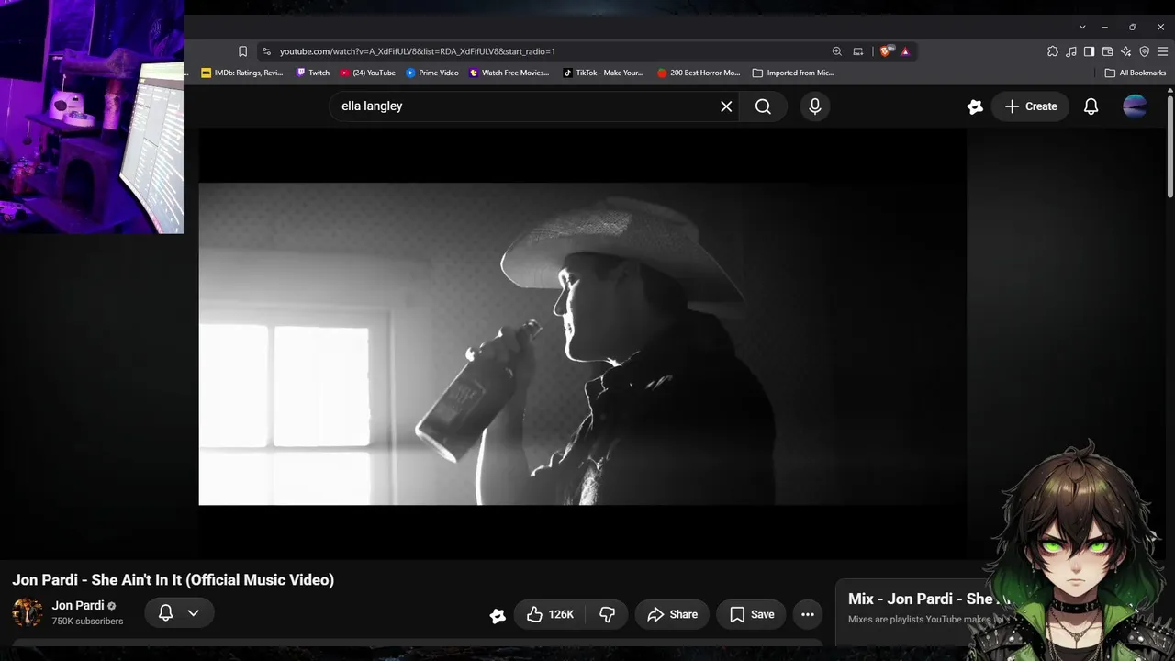This screenshot has width=1175, height=661.
Task: Open the 200 Best Horror Mo... bookmark
Action: (699, 73)
